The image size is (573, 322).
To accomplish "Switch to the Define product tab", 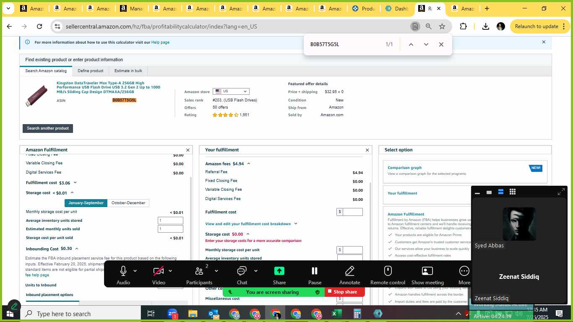I will point(90,71).
